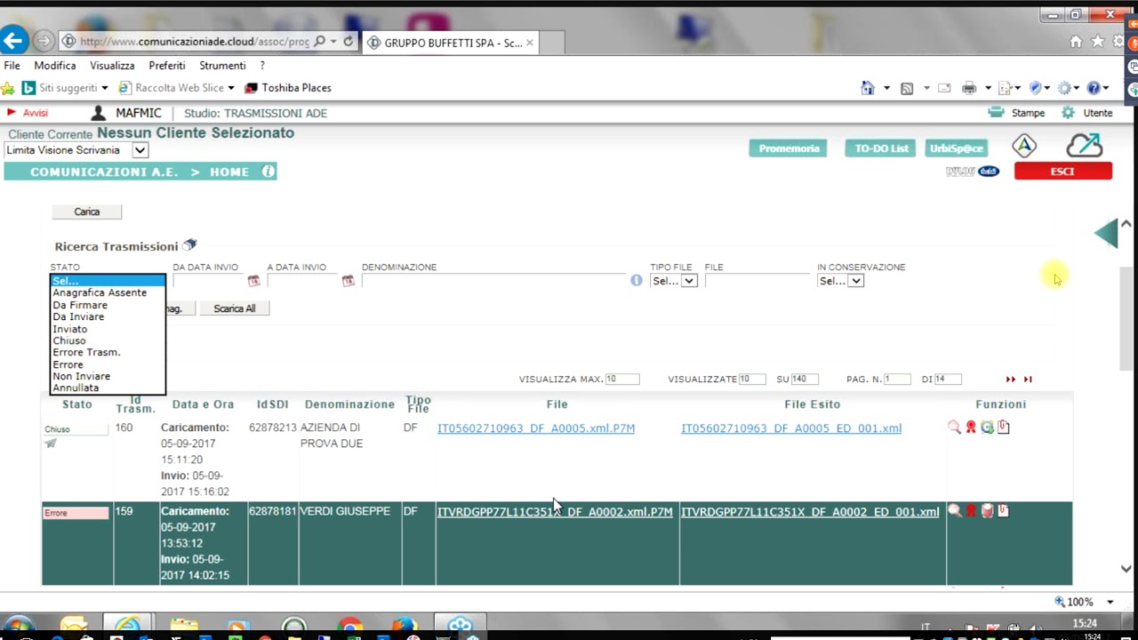Screen dimensions: 1138x640
Task: Open the Favorites star at top right
Action: pyautogui.click(x=1097, y=42)
